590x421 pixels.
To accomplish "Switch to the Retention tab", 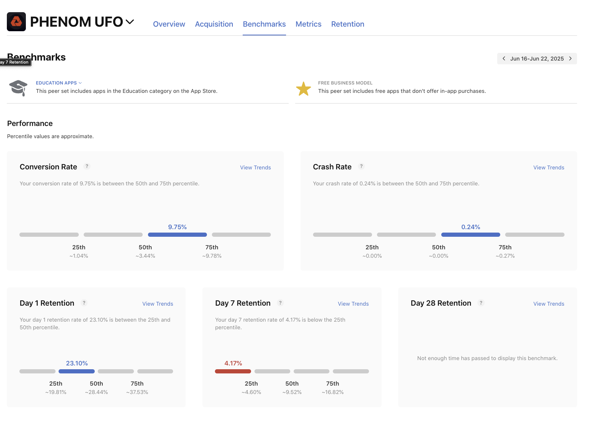I will (347, 24).
